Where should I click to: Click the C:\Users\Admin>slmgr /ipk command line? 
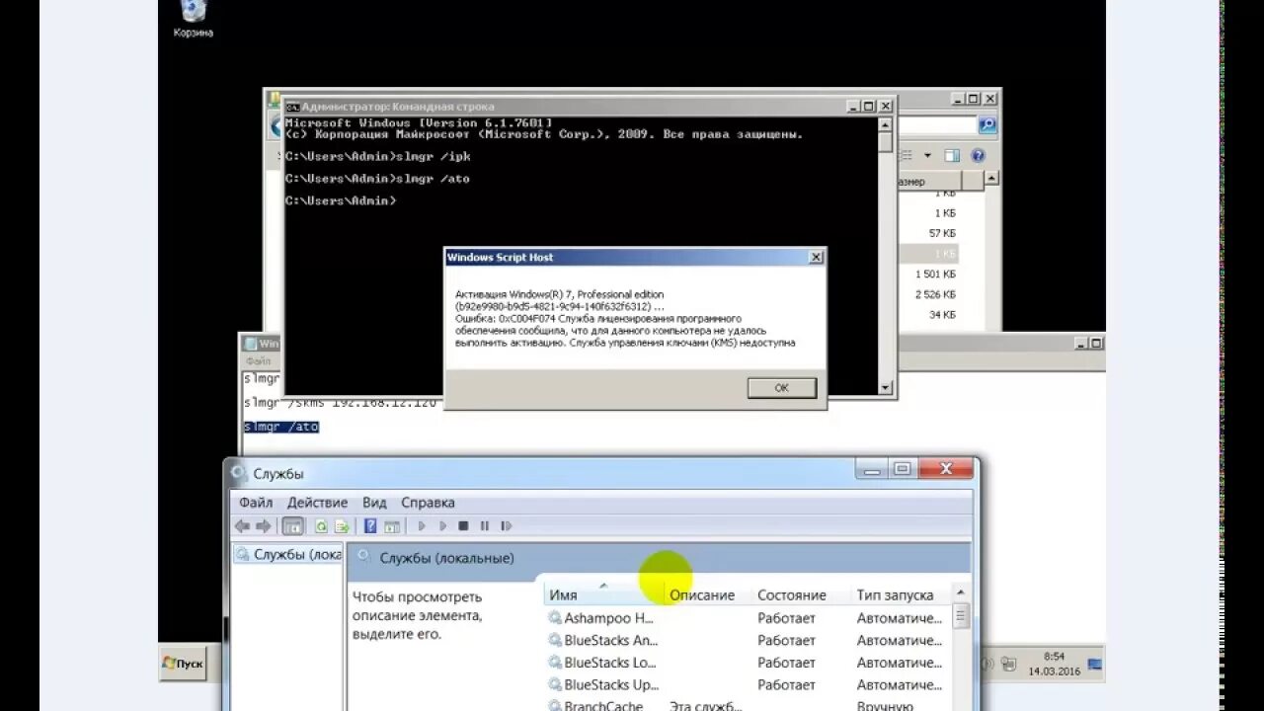click(378, 156)
